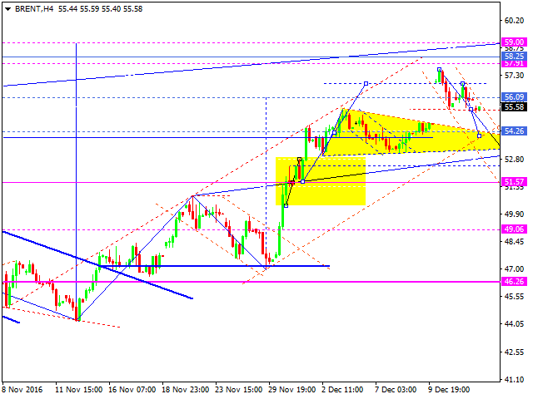533x399 pixels.
Task: Click the 16 Nov 07:00 time label
Action: tap(132, 390)
